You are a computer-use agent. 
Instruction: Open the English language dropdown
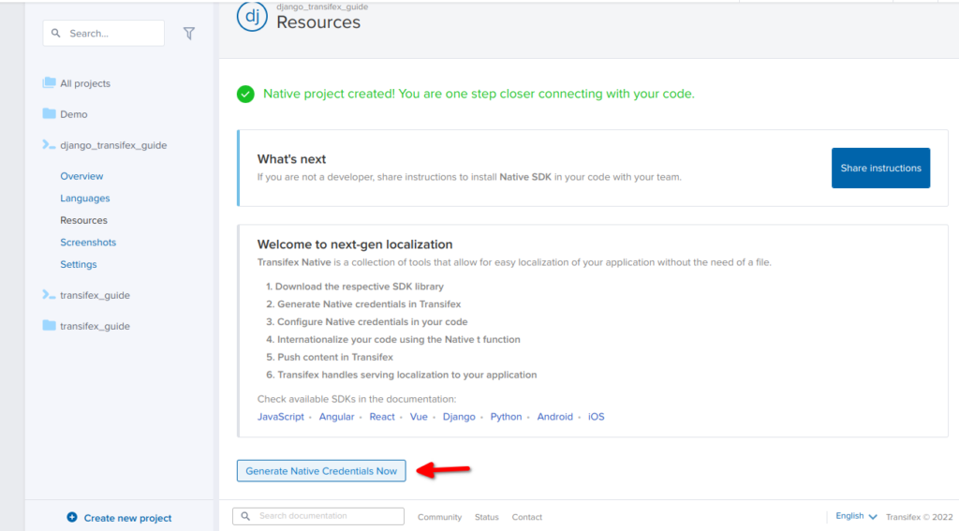pos(856,516)
